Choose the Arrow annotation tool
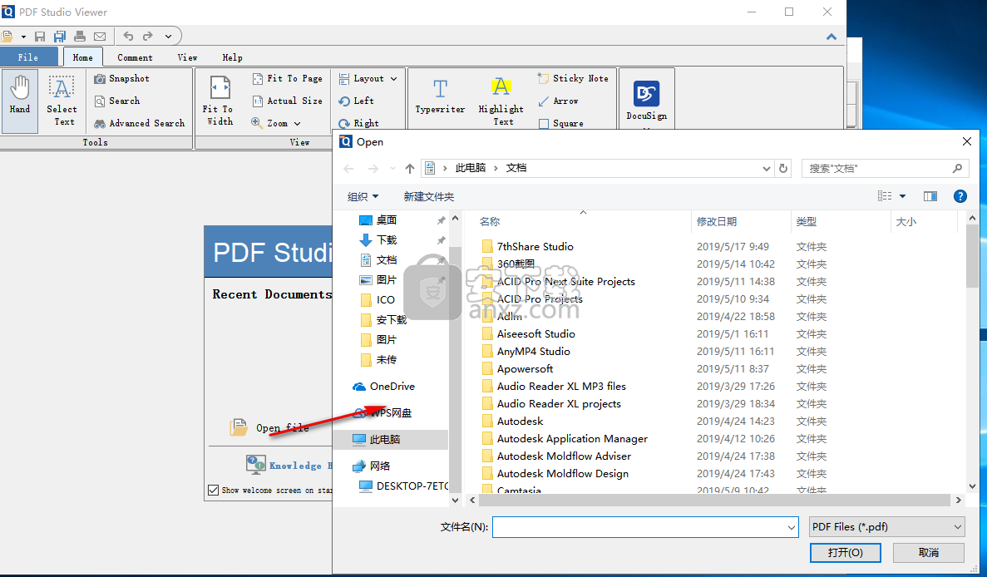 click(558, 101)
